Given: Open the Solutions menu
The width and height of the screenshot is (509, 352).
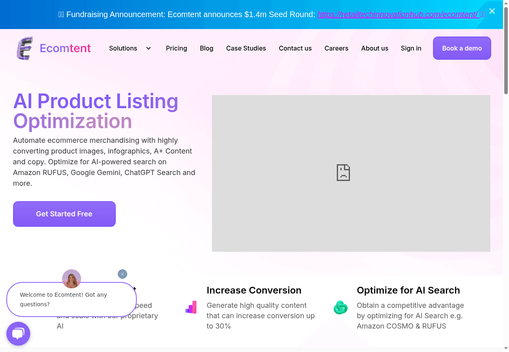Looking at the screenshot, I should click(123, 49).
